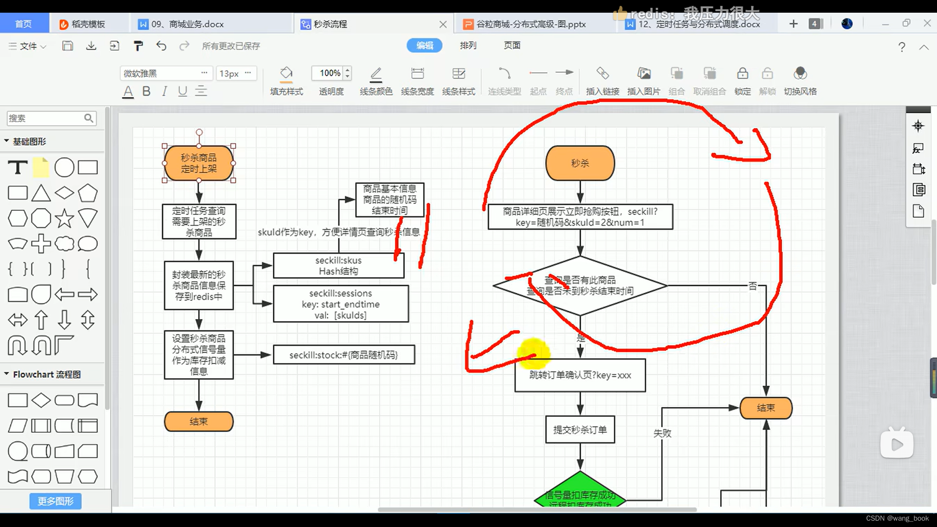
Task: Open line color (线条颜色) picker
Action: point(376,81)
